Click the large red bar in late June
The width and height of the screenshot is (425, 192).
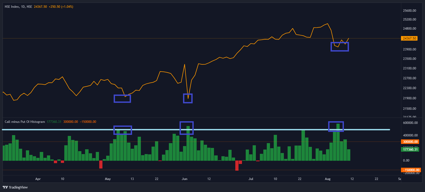point(237,166)
